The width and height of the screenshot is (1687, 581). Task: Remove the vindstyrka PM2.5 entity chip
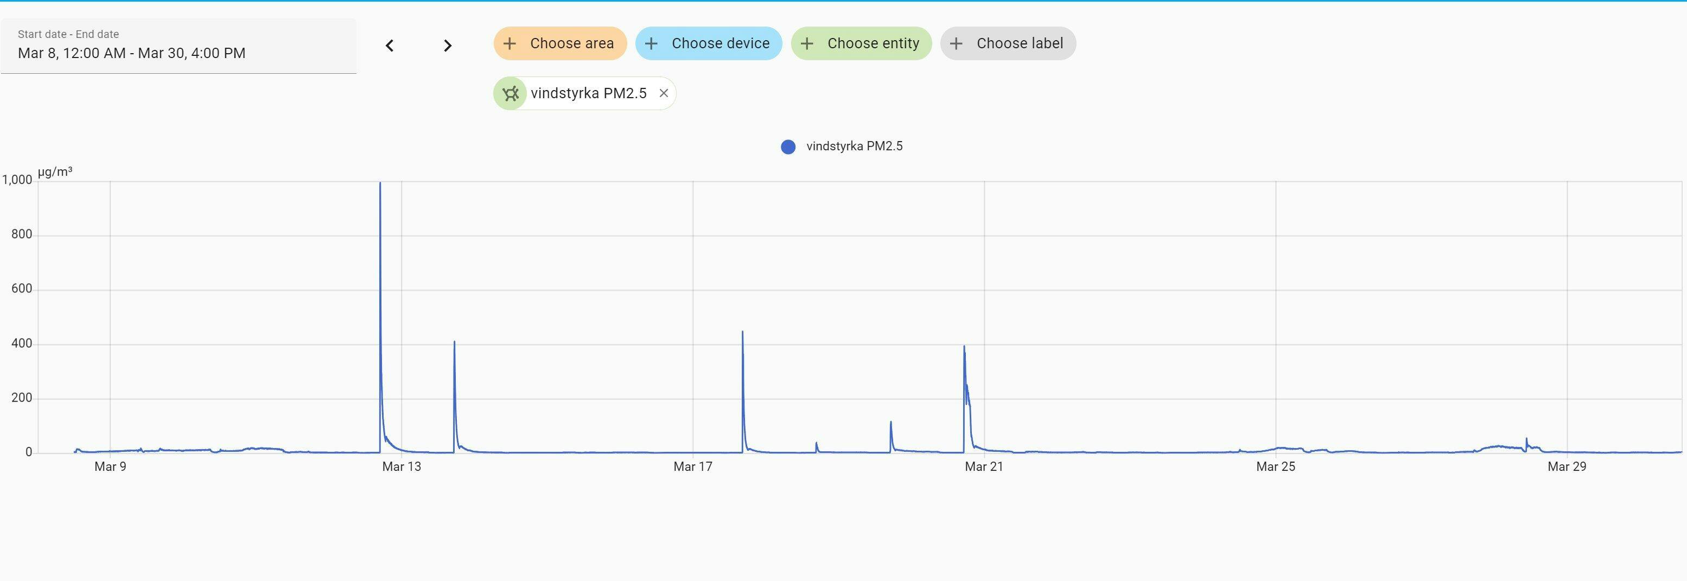[664, 93]
